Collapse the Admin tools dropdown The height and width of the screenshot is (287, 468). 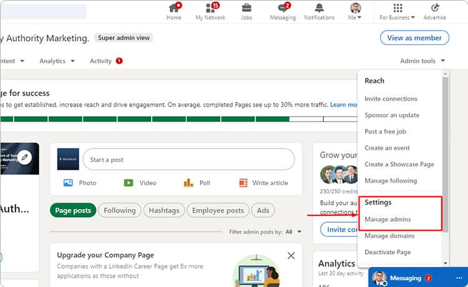tap(422, 61)
